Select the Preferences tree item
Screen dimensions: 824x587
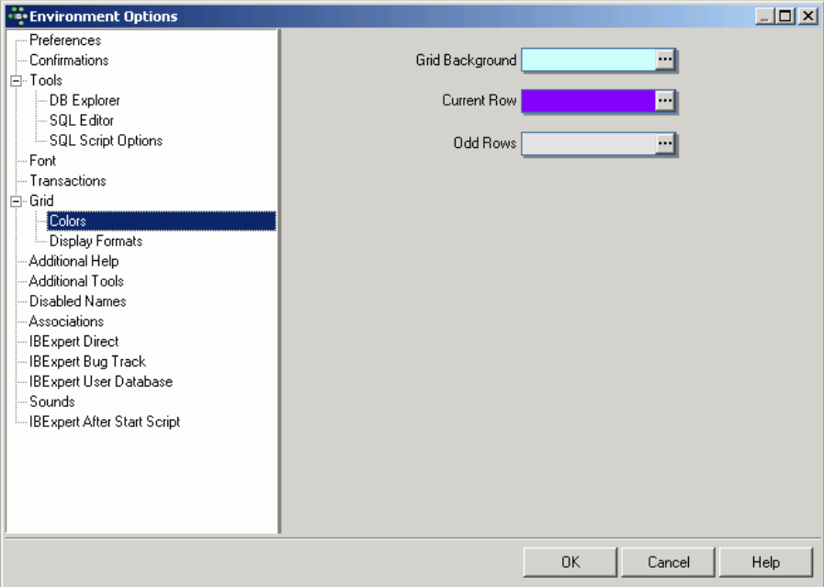(65, 40)
